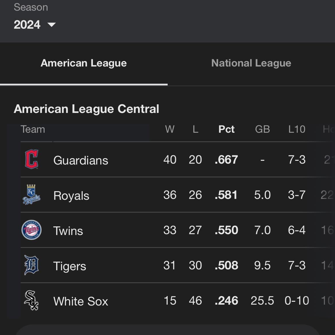Viewport: 335px width, 335px height.
Task: Click the Twins team logo
Action: tap(32, 230)
